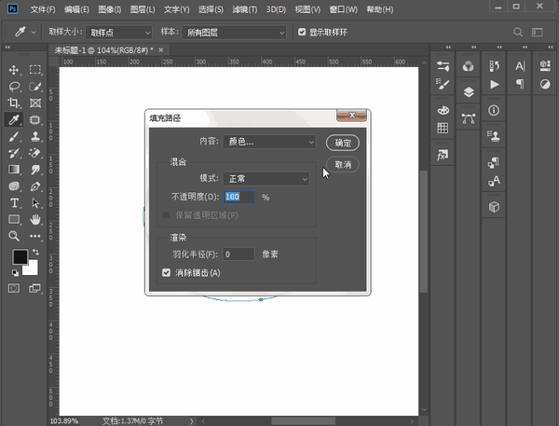Click the 不透明度(O) input field
The image size is (559, 426).
[239, 197]
